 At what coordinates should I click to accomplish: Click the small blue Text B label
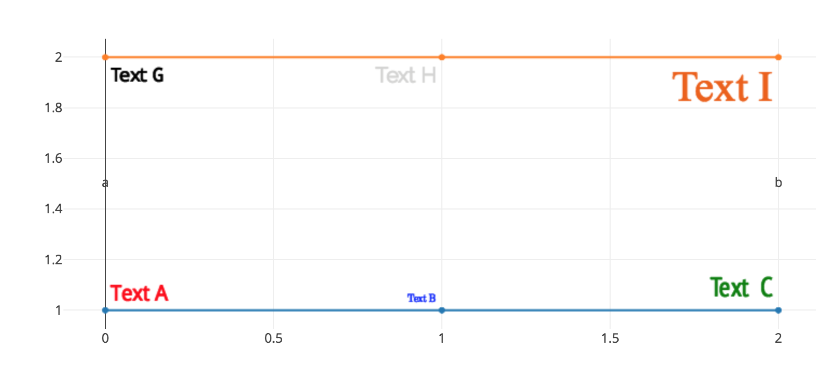coord(421,298)
